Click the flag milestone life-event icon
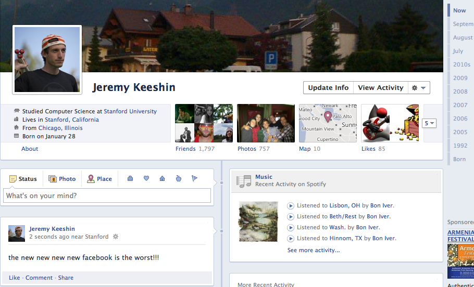The width and height of the screenshot is (474, 287). click(x=194, y=179)
